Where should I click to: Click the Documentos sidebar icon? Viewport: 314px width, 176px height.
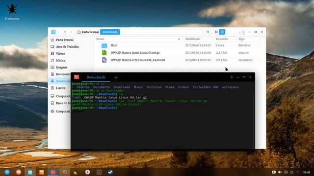click(52, 74)
